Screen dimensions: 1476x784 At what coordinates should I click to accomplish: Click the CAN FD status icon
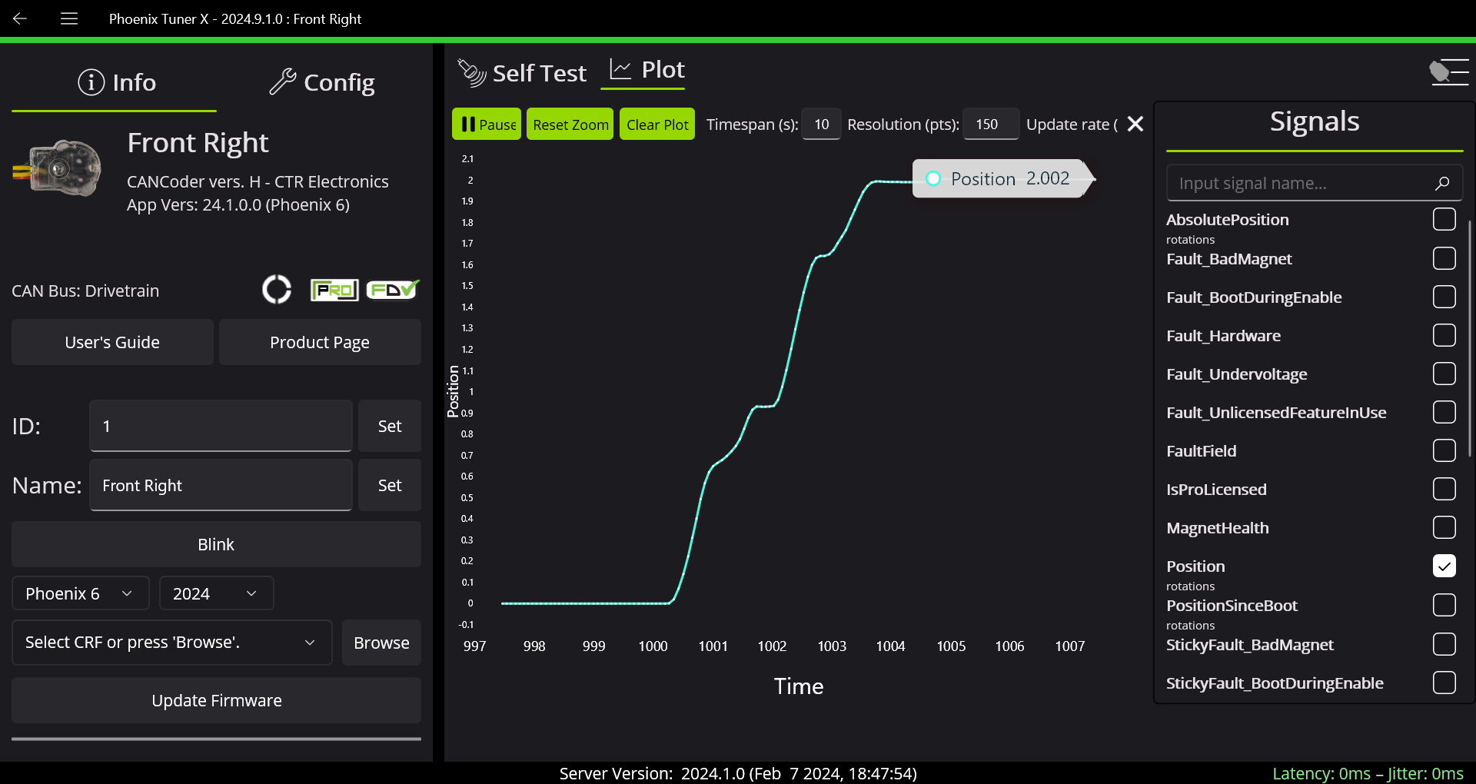(393, 290)
